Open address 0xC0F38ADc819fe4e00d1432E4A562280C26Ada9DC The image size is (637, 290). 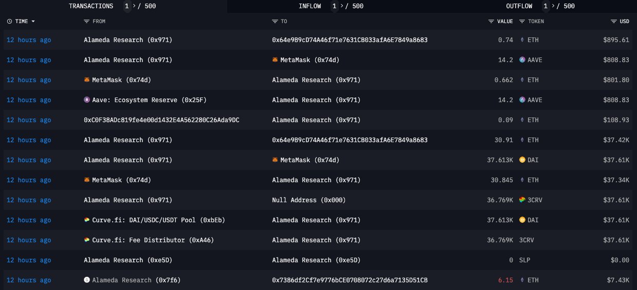click(161, 120)
